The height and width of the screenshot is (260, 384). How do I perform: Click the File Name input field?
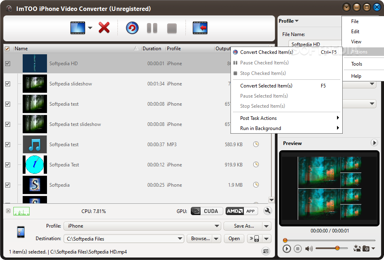click(315, 44)
